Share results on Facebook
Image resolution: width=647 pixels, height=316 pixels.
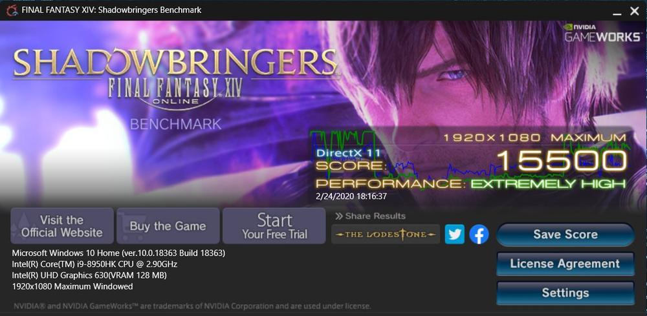click(x=479, y=235)
